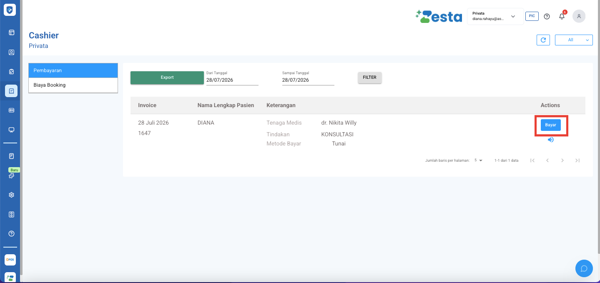Click the Invoice column header
Screen dimensions: 600x283
147,105
